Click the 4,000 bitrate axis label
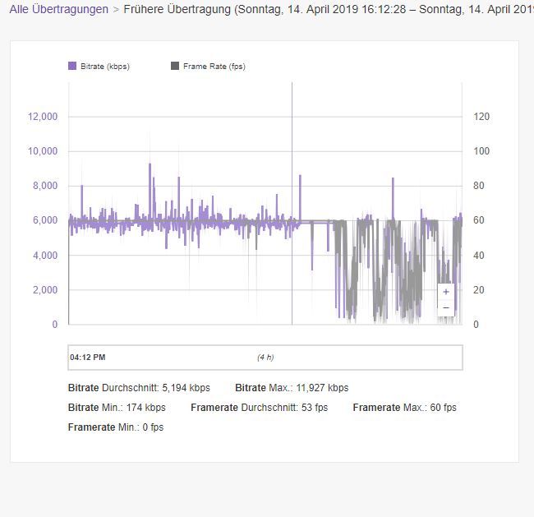Image resolution: width=534 pixels, height=517 pixels. (45, 256)
